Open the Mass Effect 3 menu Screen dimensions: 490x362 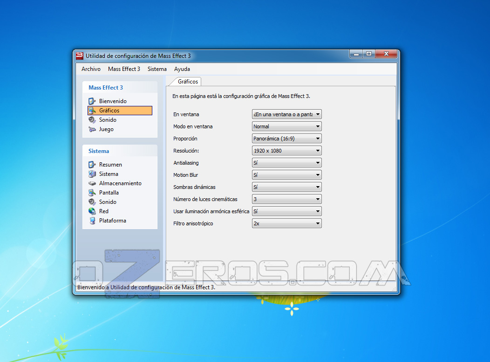click(x=124, y=69)
